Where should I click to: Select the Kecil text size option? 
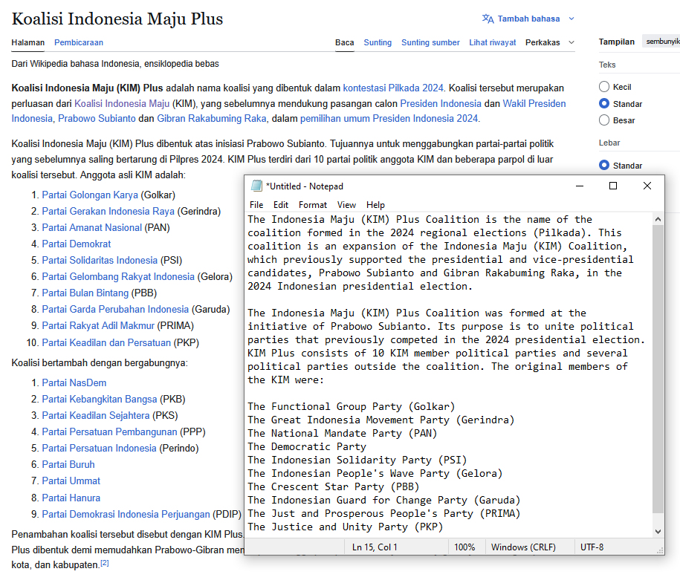(x=604, y=87)
